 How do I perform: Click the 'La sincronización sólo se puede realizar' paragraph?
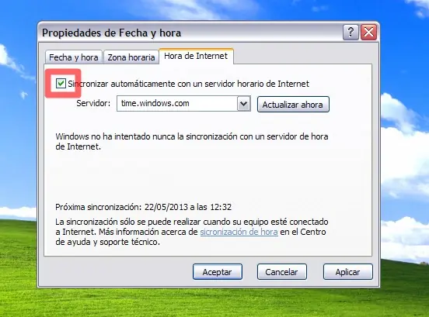[191, 232]
